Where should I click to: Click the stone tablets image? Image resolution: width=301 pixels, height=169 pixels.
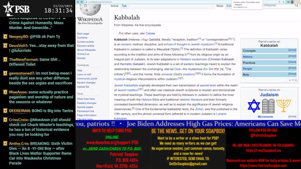[x=269, y=106]
